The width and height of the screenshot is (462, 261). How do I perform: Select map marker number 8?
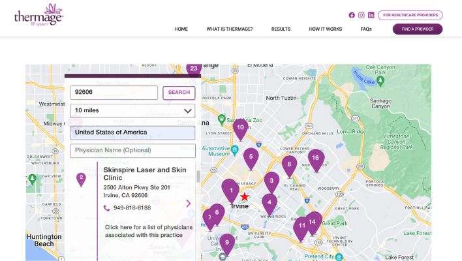click(x=289, y=164)
